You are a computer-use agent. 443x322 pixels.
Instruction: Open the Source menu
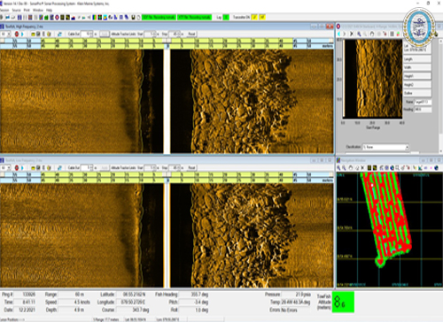point(16,10)
